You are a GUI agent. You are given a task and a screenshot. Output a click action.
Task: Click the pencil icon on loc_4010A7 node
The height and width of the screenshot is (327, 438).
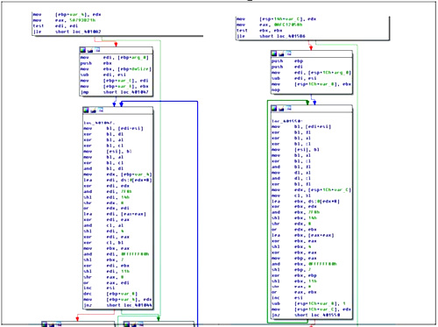[x=94, y=110]
